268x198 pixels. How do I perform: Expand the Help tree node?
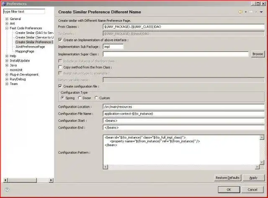click(7, 56)
